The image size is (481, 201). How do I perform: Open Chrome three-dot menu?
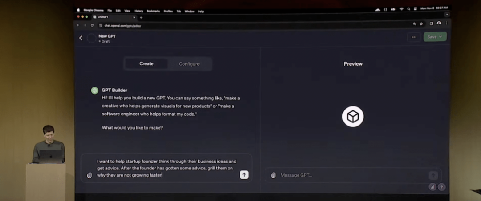click(446, 23)
